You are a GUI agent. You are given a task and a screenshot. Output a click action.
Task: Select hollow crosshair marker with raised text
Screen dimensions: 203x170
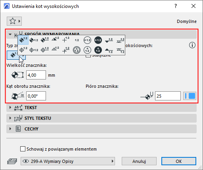(x=23, y=50)
